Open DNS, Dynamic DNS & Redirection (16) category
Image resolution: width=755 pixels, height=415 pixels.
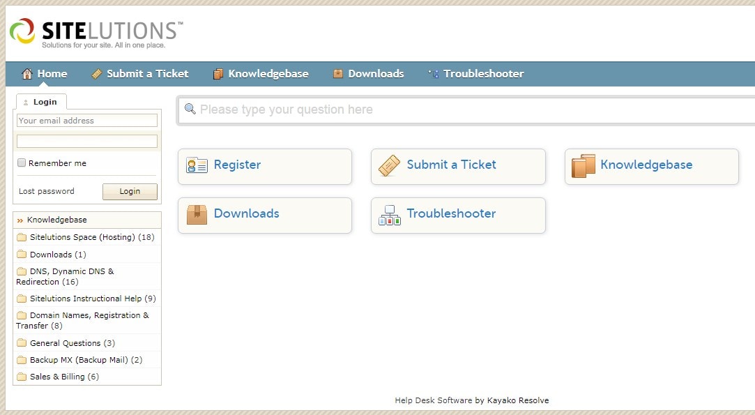coord(65,276)
